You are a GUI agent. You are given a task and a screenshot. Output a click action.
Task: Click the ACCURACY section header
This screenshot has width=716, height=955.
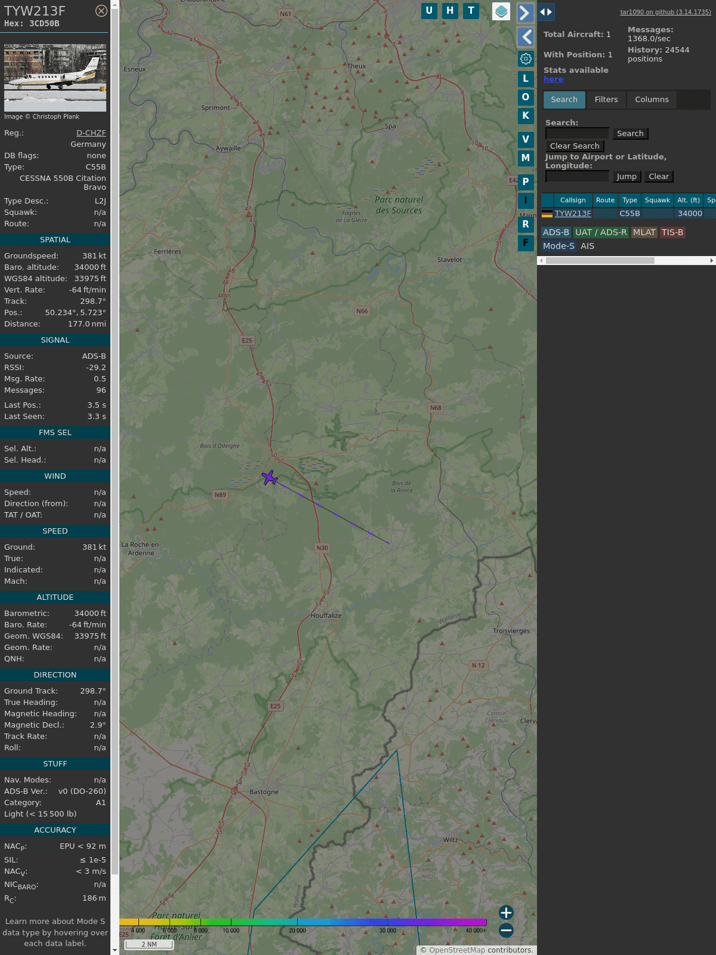click(x=55, y=830)
